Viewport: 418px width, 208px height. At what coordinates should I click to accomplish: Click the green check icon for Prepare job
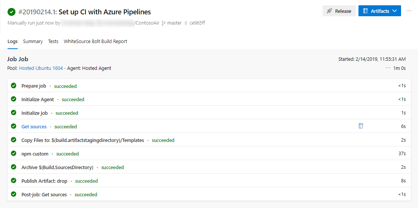(x=14, y=86)
